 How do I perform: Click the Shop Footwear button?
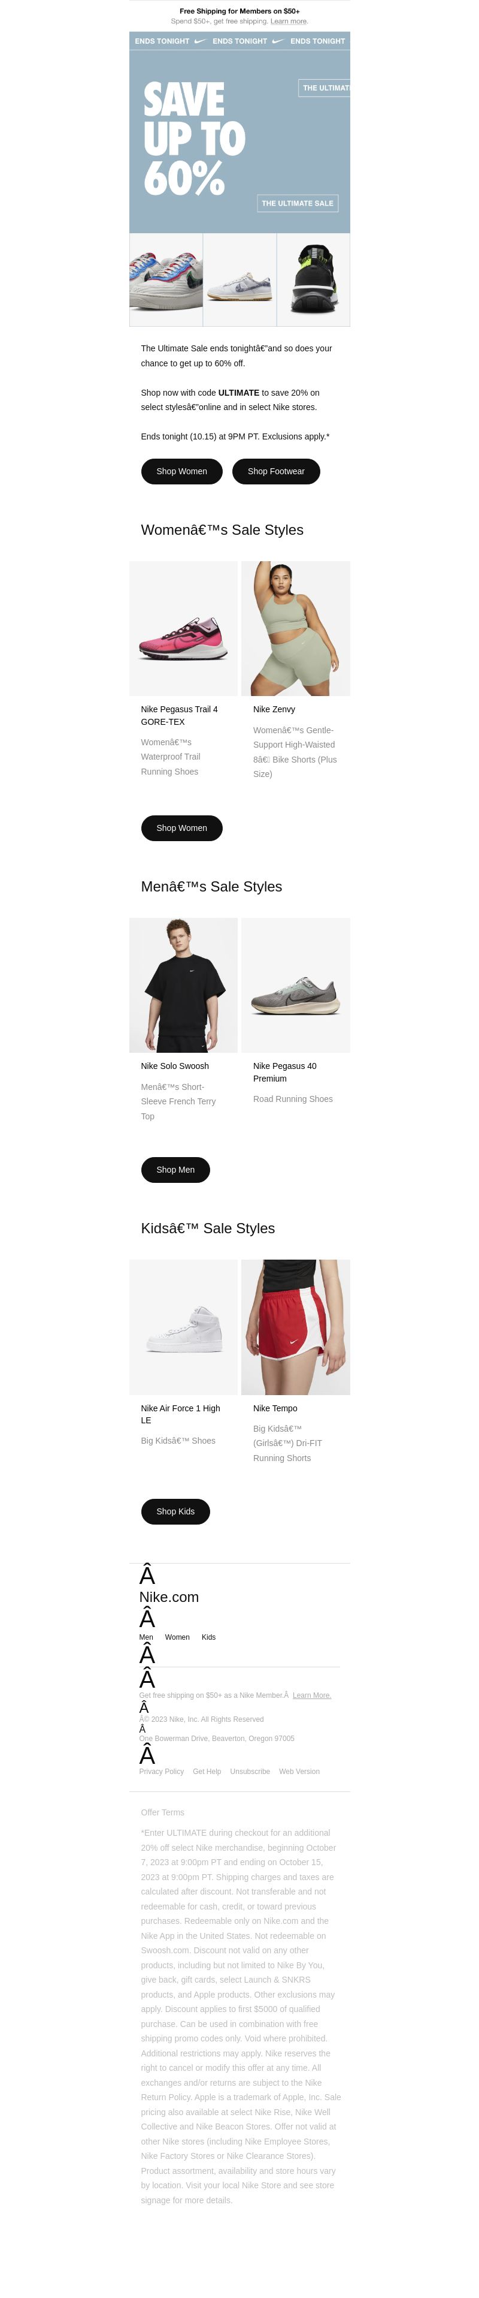(276, 471)
